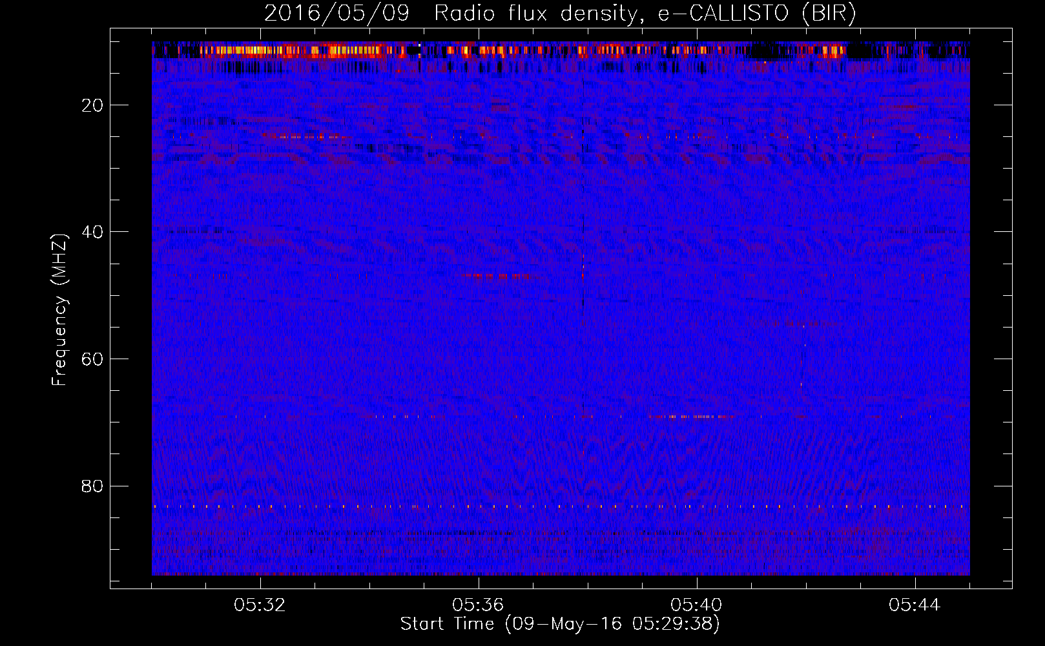Image resolution: width=1045 pixels, height=646 pixels.
Task: Click the 20 MHz frequency tick label
Action: (x=93, y=105)
